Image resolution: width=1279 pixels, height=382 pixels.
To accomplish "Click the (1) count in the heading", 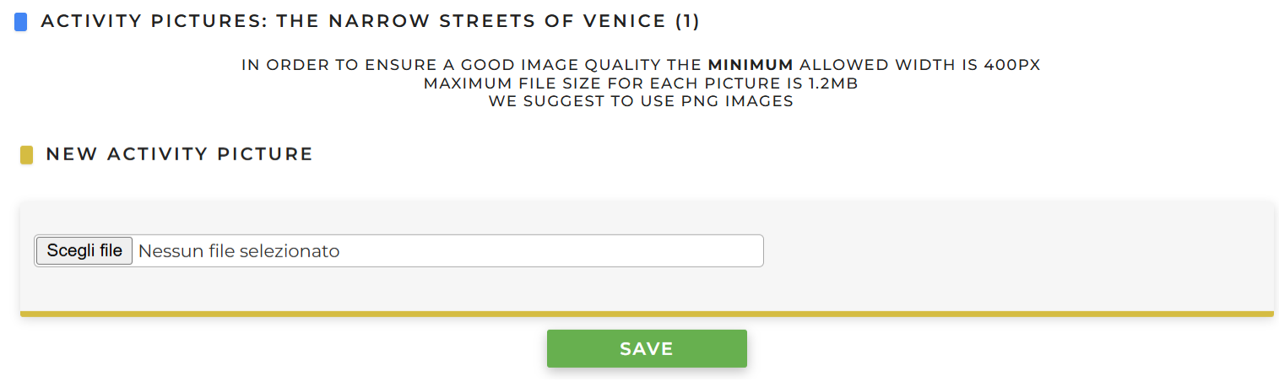I will point(687,21).
